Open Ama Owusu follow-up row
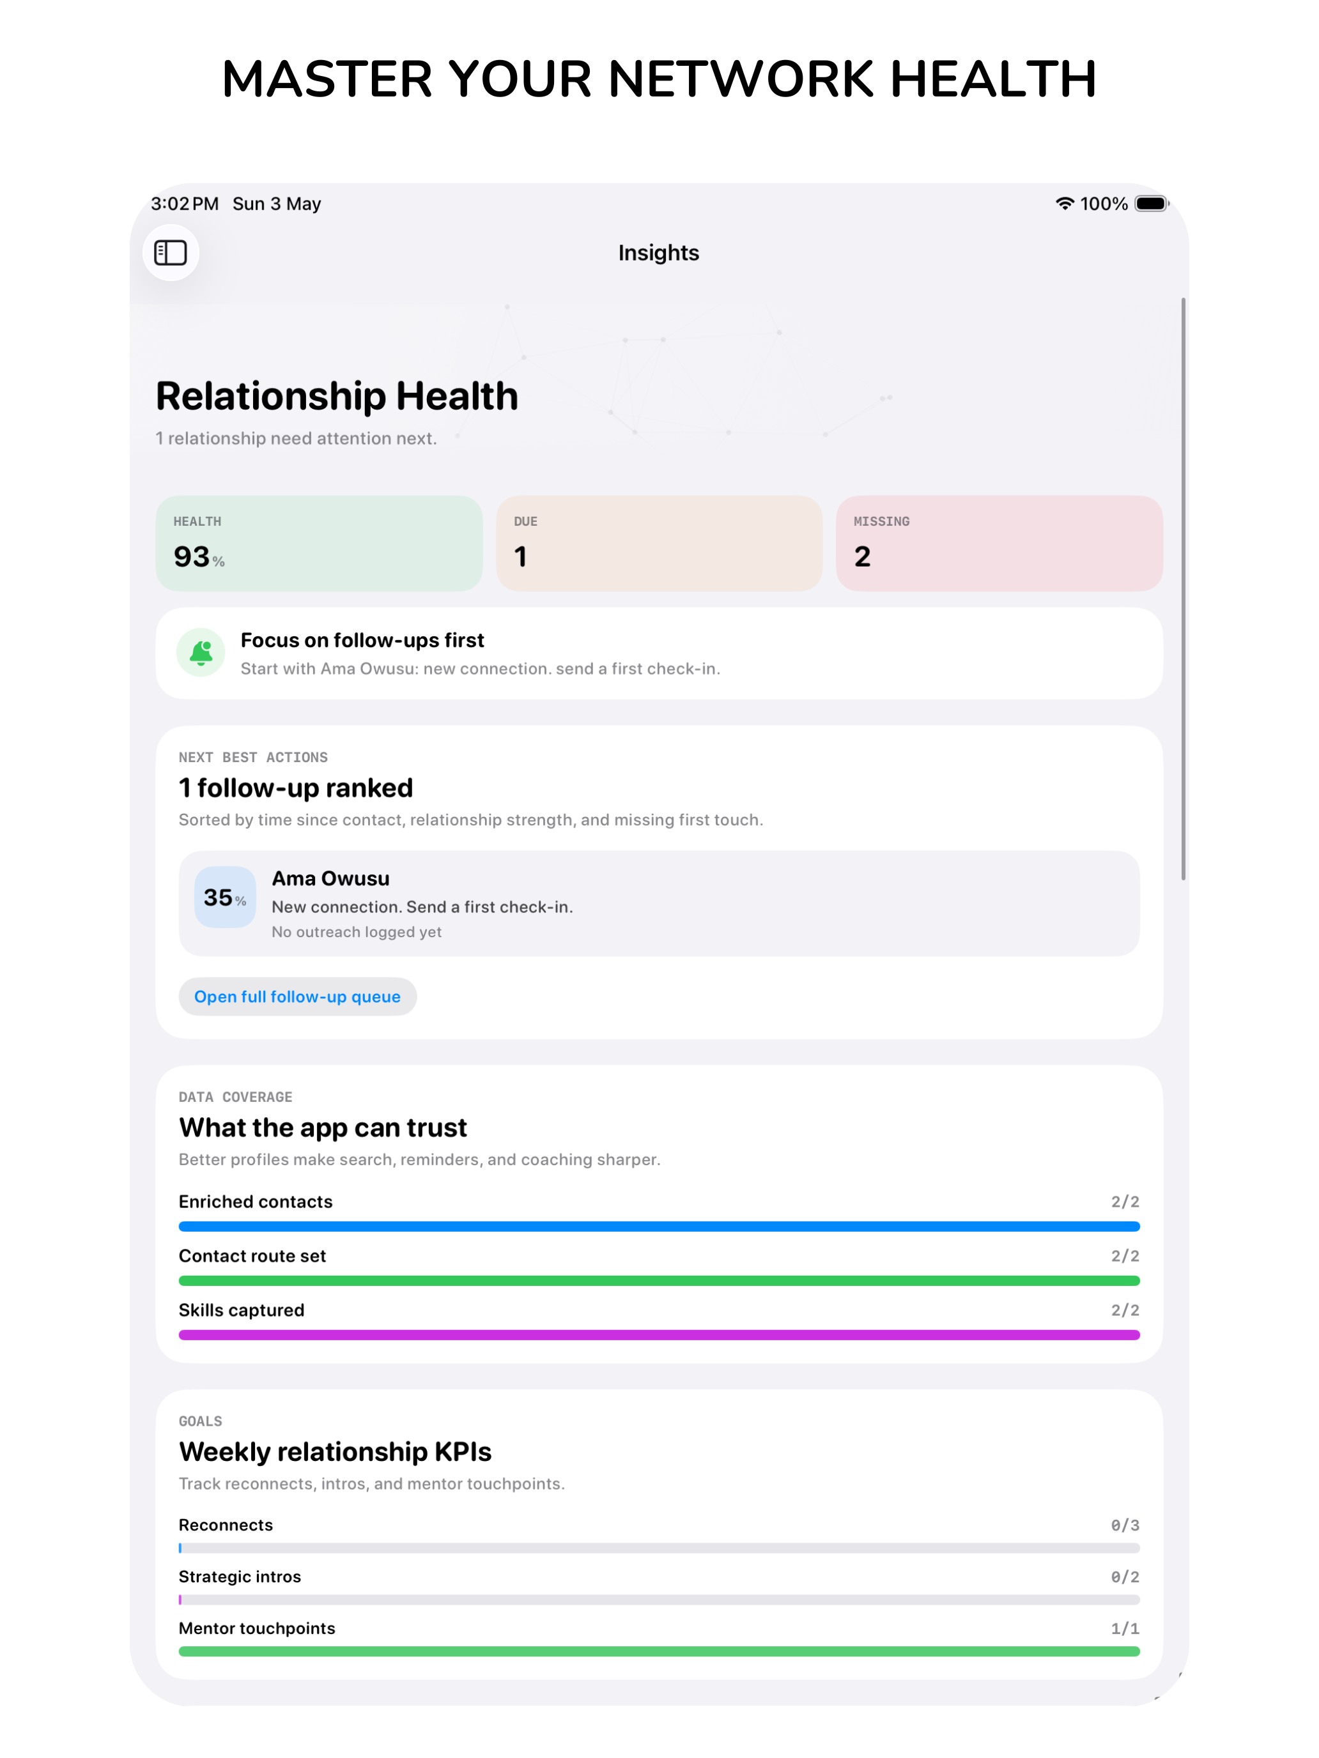This screenshot has height=1758, width=1319. click(x=659, y=904)
